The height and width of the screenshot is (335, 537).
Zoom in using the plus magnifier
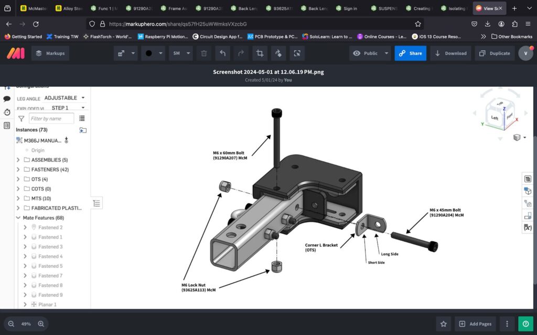click(x=41, y=324)
